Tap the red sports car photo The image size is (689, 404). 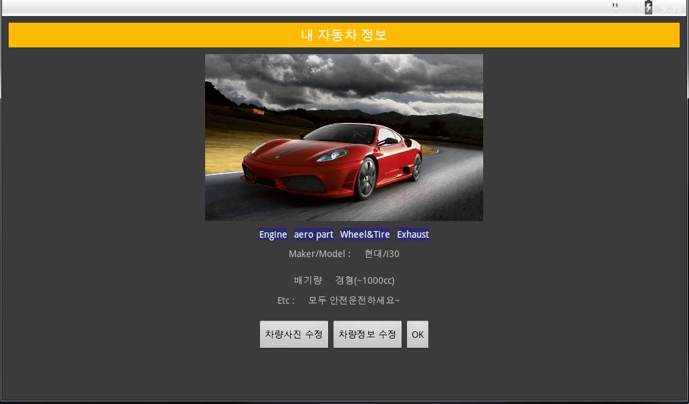point(343,138)
